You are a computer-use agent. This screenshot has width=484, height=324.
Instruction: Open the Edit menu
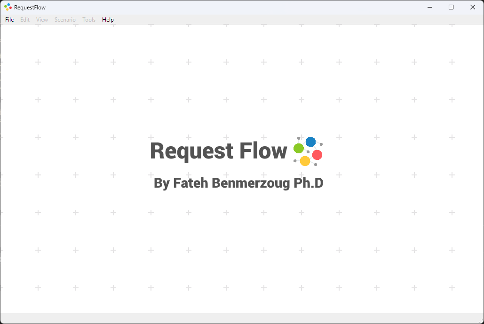click(x=25, y=20)
